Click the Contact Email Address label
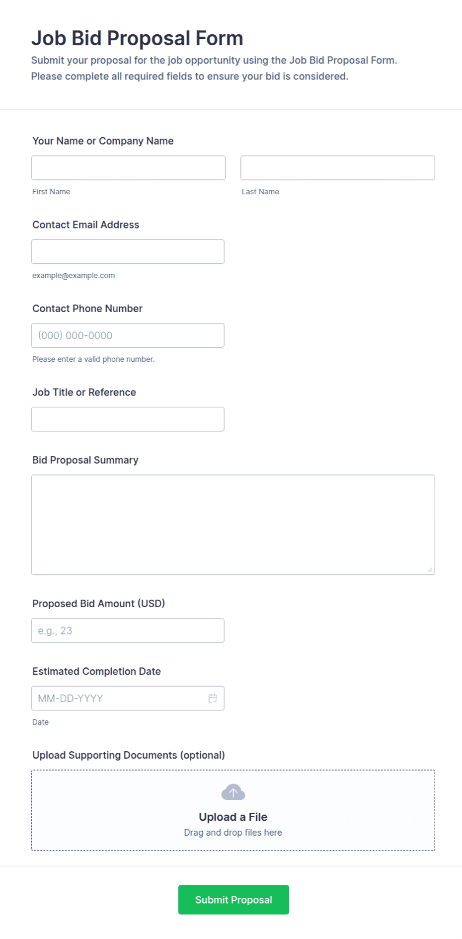Screen dimensions: 462x939 pos(86,225)
